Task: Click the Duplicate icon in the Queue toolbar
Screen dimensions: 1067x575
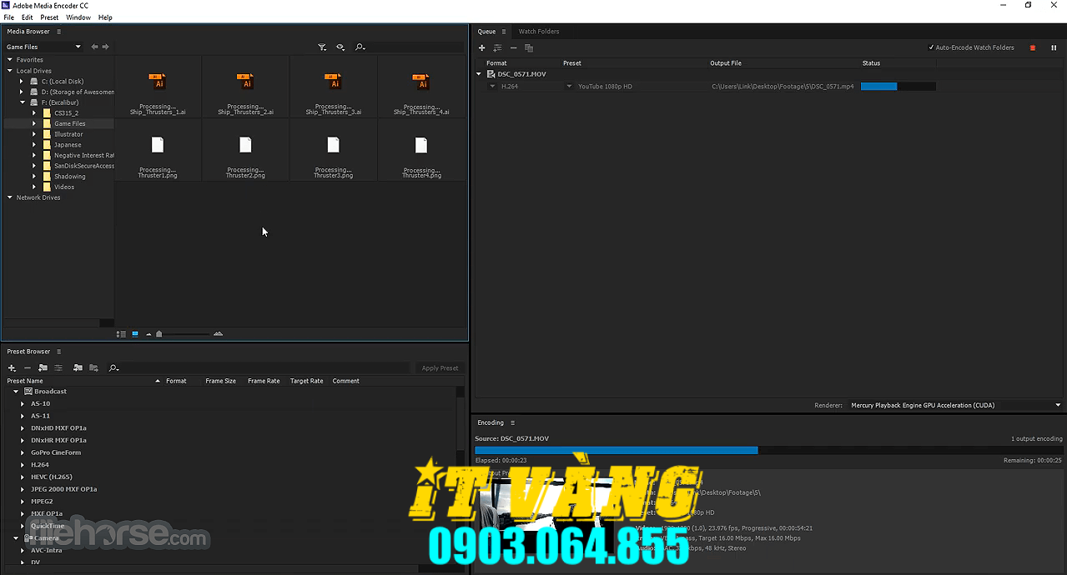Action: [529, 47]
